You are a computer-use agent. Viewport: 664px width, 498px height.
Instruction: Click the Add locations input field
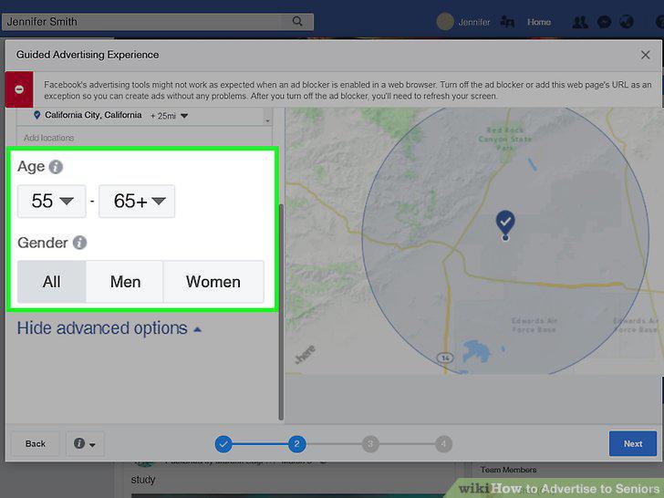pos(144,138)
